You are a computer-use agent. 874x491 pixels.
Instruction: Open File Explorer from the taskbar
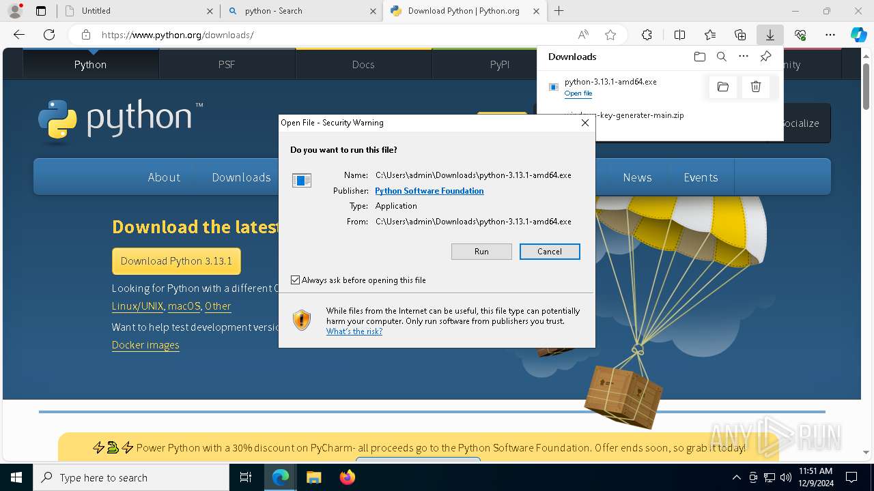(313, 477)
